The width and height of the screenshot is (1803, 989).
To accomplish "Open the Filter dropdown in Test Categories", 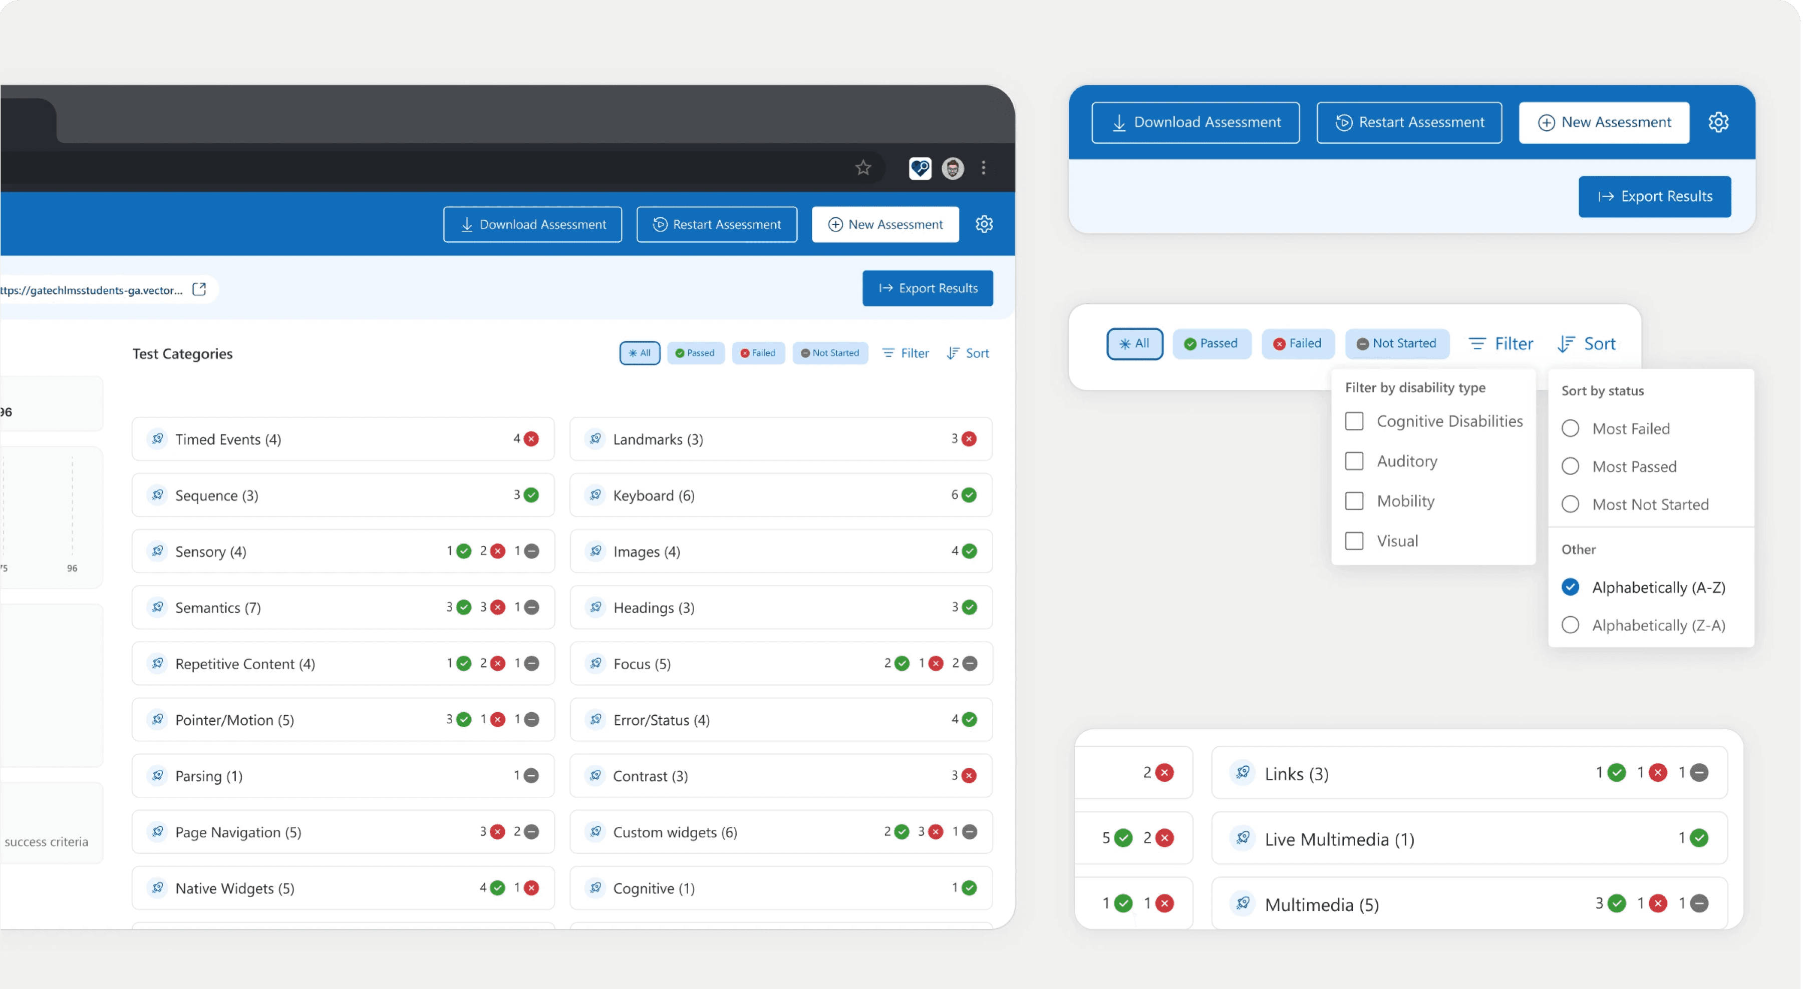I will (906, 353).
